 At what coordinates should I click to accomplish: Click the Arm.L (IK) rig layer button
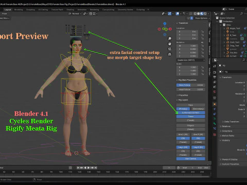point(183,135)
